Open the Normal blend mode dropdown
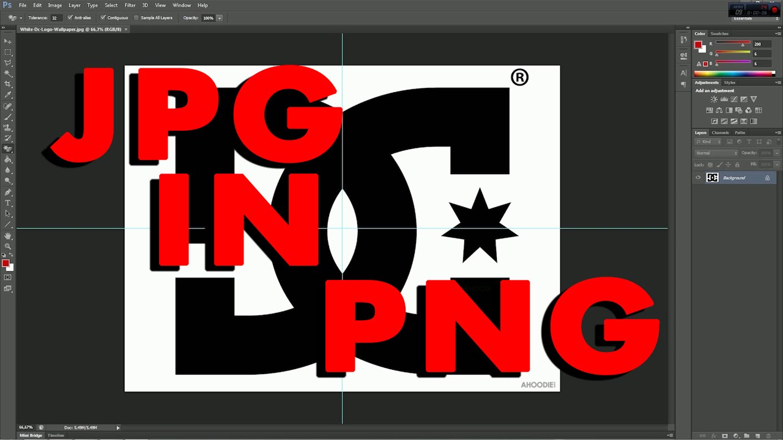 pos(716,153)
